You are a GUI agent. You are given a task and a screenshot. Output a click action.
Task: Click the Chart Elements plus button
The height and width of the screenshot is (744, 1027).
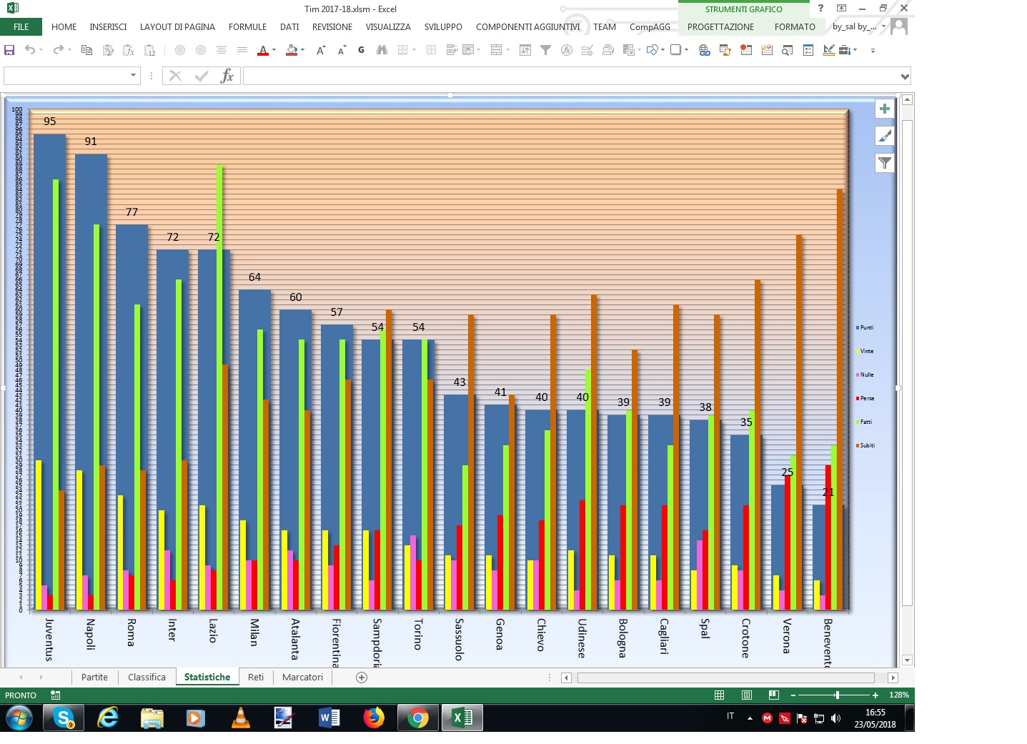point(885,109)
